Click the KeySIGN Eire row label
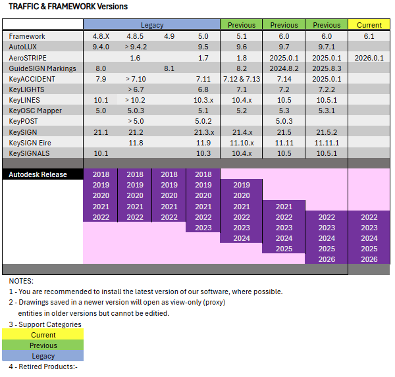This screenshot has height=377, width=395. pos(30,142)
